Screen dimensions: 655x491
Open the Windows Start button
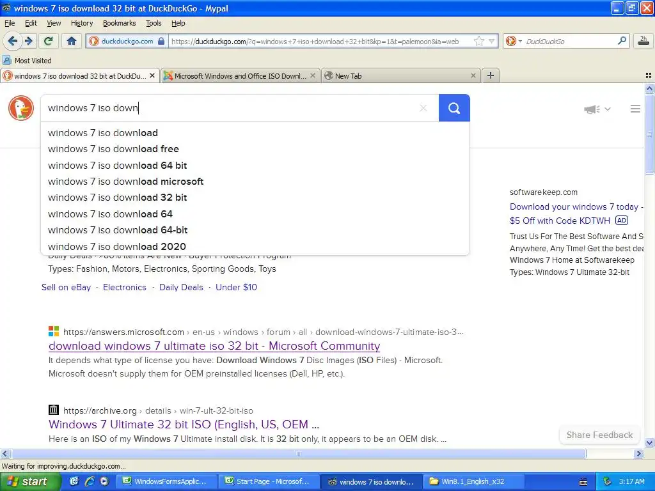tap(29, 481)
